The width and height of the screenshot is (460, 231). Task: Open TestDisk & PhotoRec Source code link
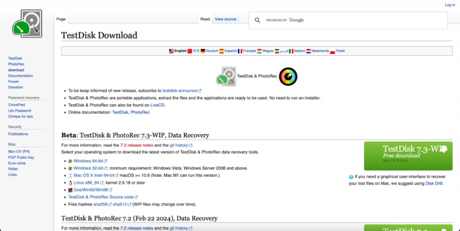103,197
